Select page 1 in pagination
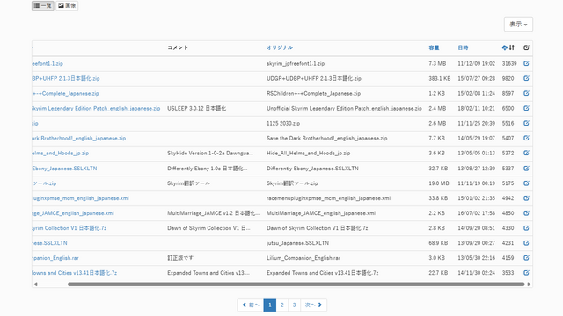The width and height of the screenshot is (563, 316). coord(270,305)
